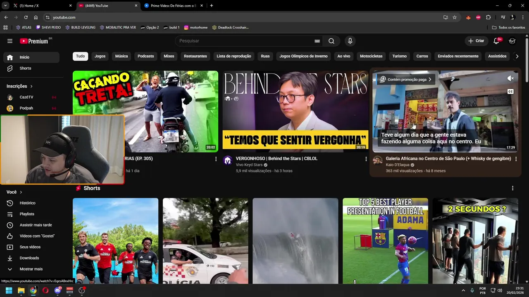Open the Chrome extensions puzzle menu
This screenshot has height=297, width=529.
488,17
